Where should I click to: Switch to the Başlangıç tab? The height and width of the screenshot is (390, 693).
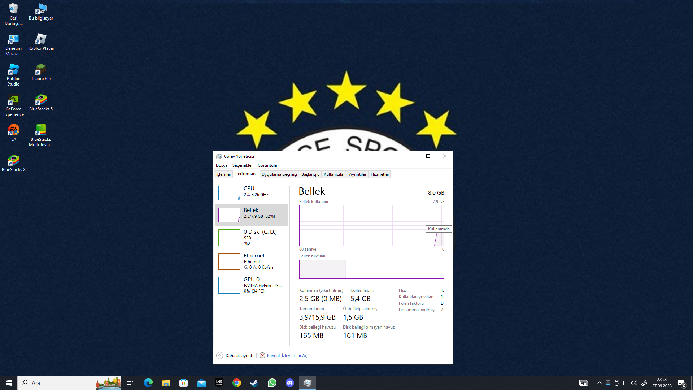click(310, 174)
